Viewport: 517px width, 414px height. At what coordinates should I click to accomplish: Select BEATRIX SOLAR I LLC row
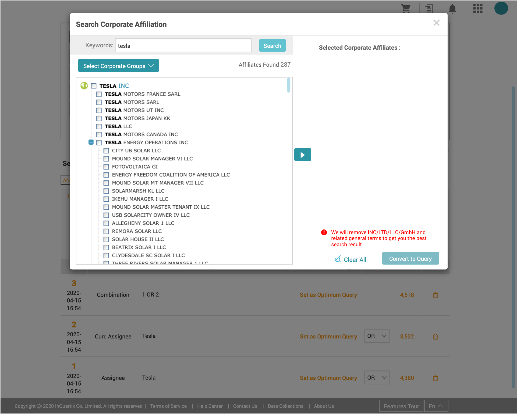click(135, 247)
